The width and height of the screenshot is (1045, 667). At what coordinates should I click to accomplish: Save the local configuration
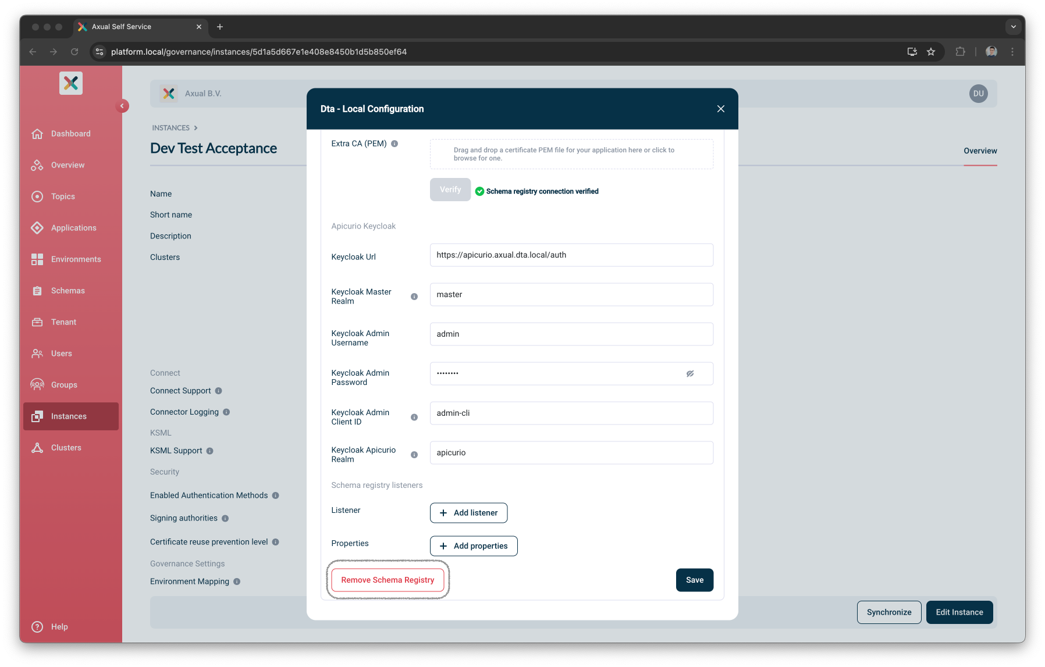pos(695,580)
